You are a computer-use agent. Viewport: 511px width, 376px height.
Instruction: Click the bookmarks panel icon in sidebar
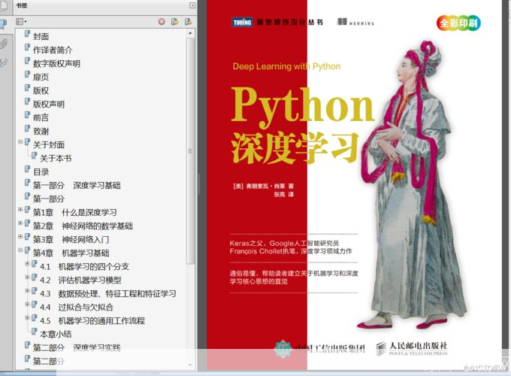pyautogui.click(x=2, y=24)
